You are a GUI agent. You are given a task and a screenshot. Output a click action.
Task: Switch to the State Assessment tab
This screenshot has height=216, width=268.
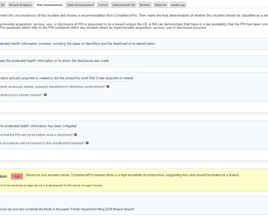80,5
